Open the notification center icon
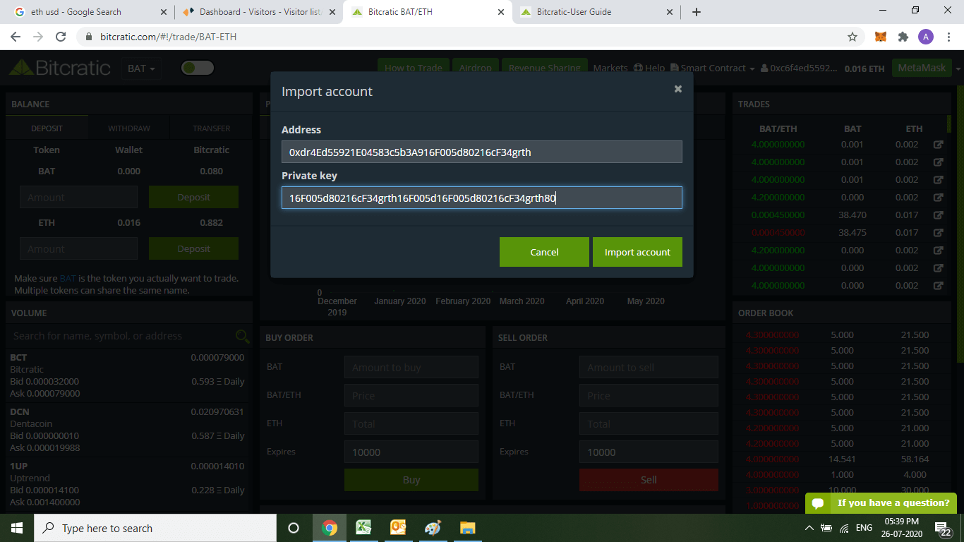The width and height of the screenshot is (964, 542). tap(943, 528)
